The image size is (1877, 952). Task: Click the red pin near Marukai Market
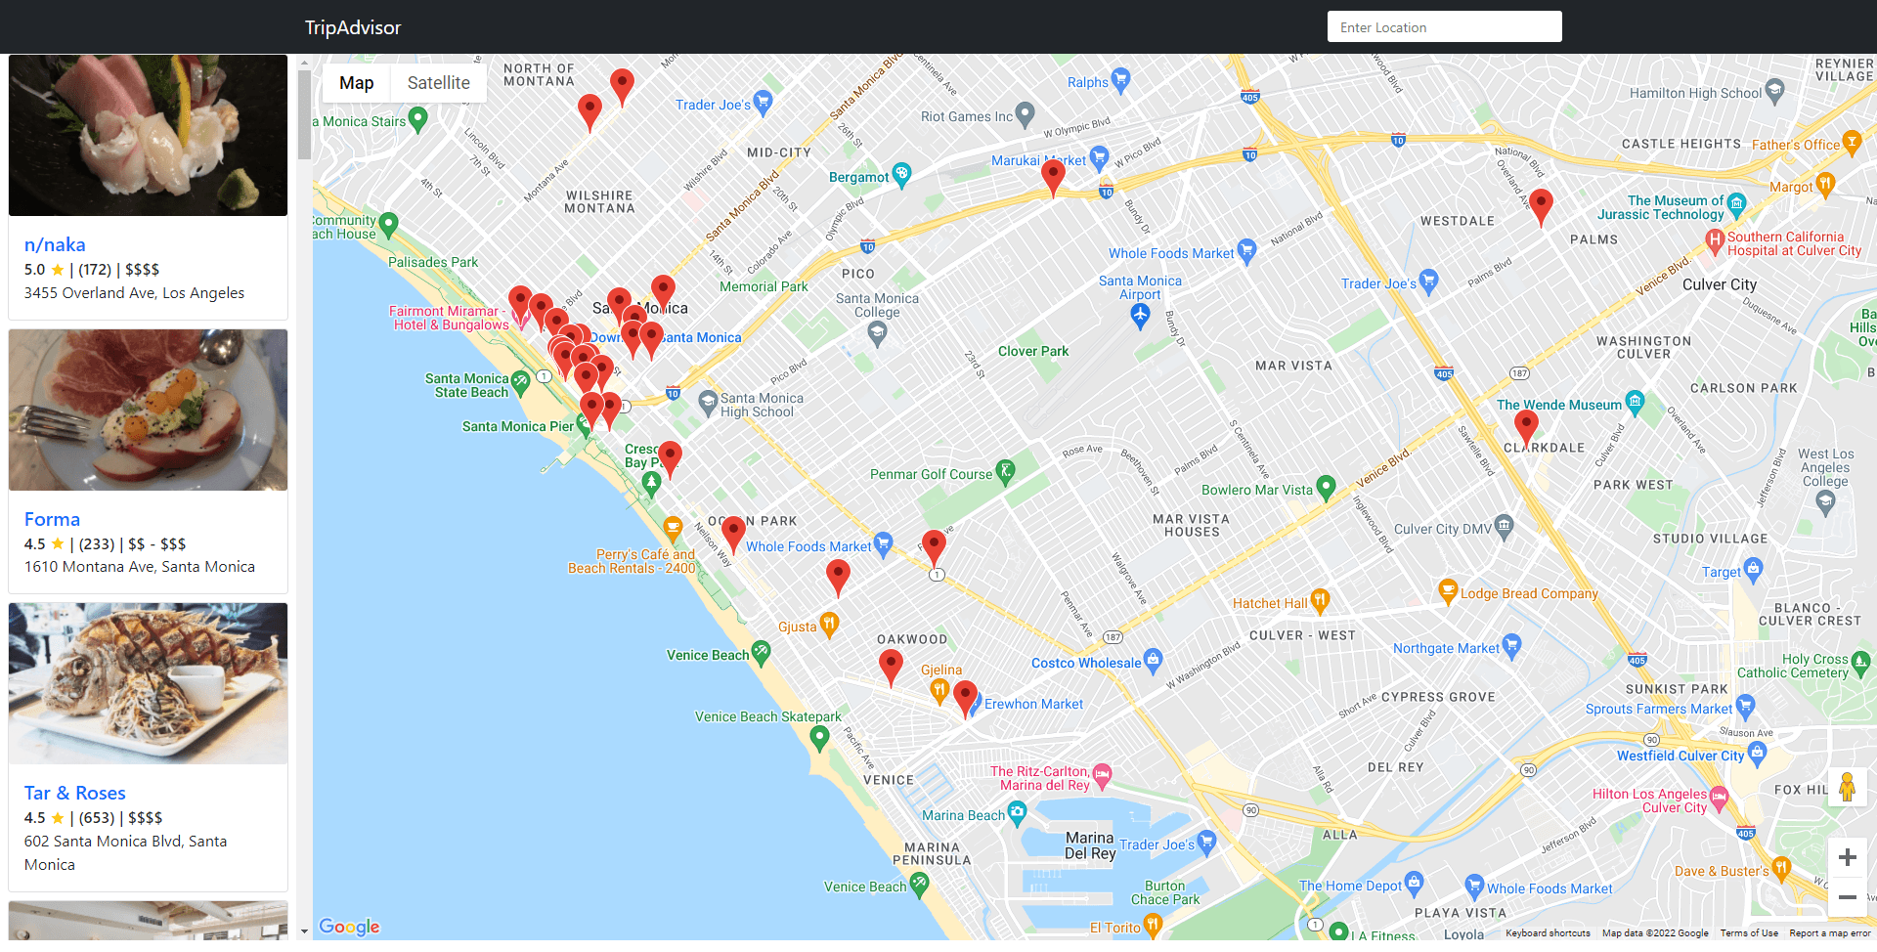1053,179
